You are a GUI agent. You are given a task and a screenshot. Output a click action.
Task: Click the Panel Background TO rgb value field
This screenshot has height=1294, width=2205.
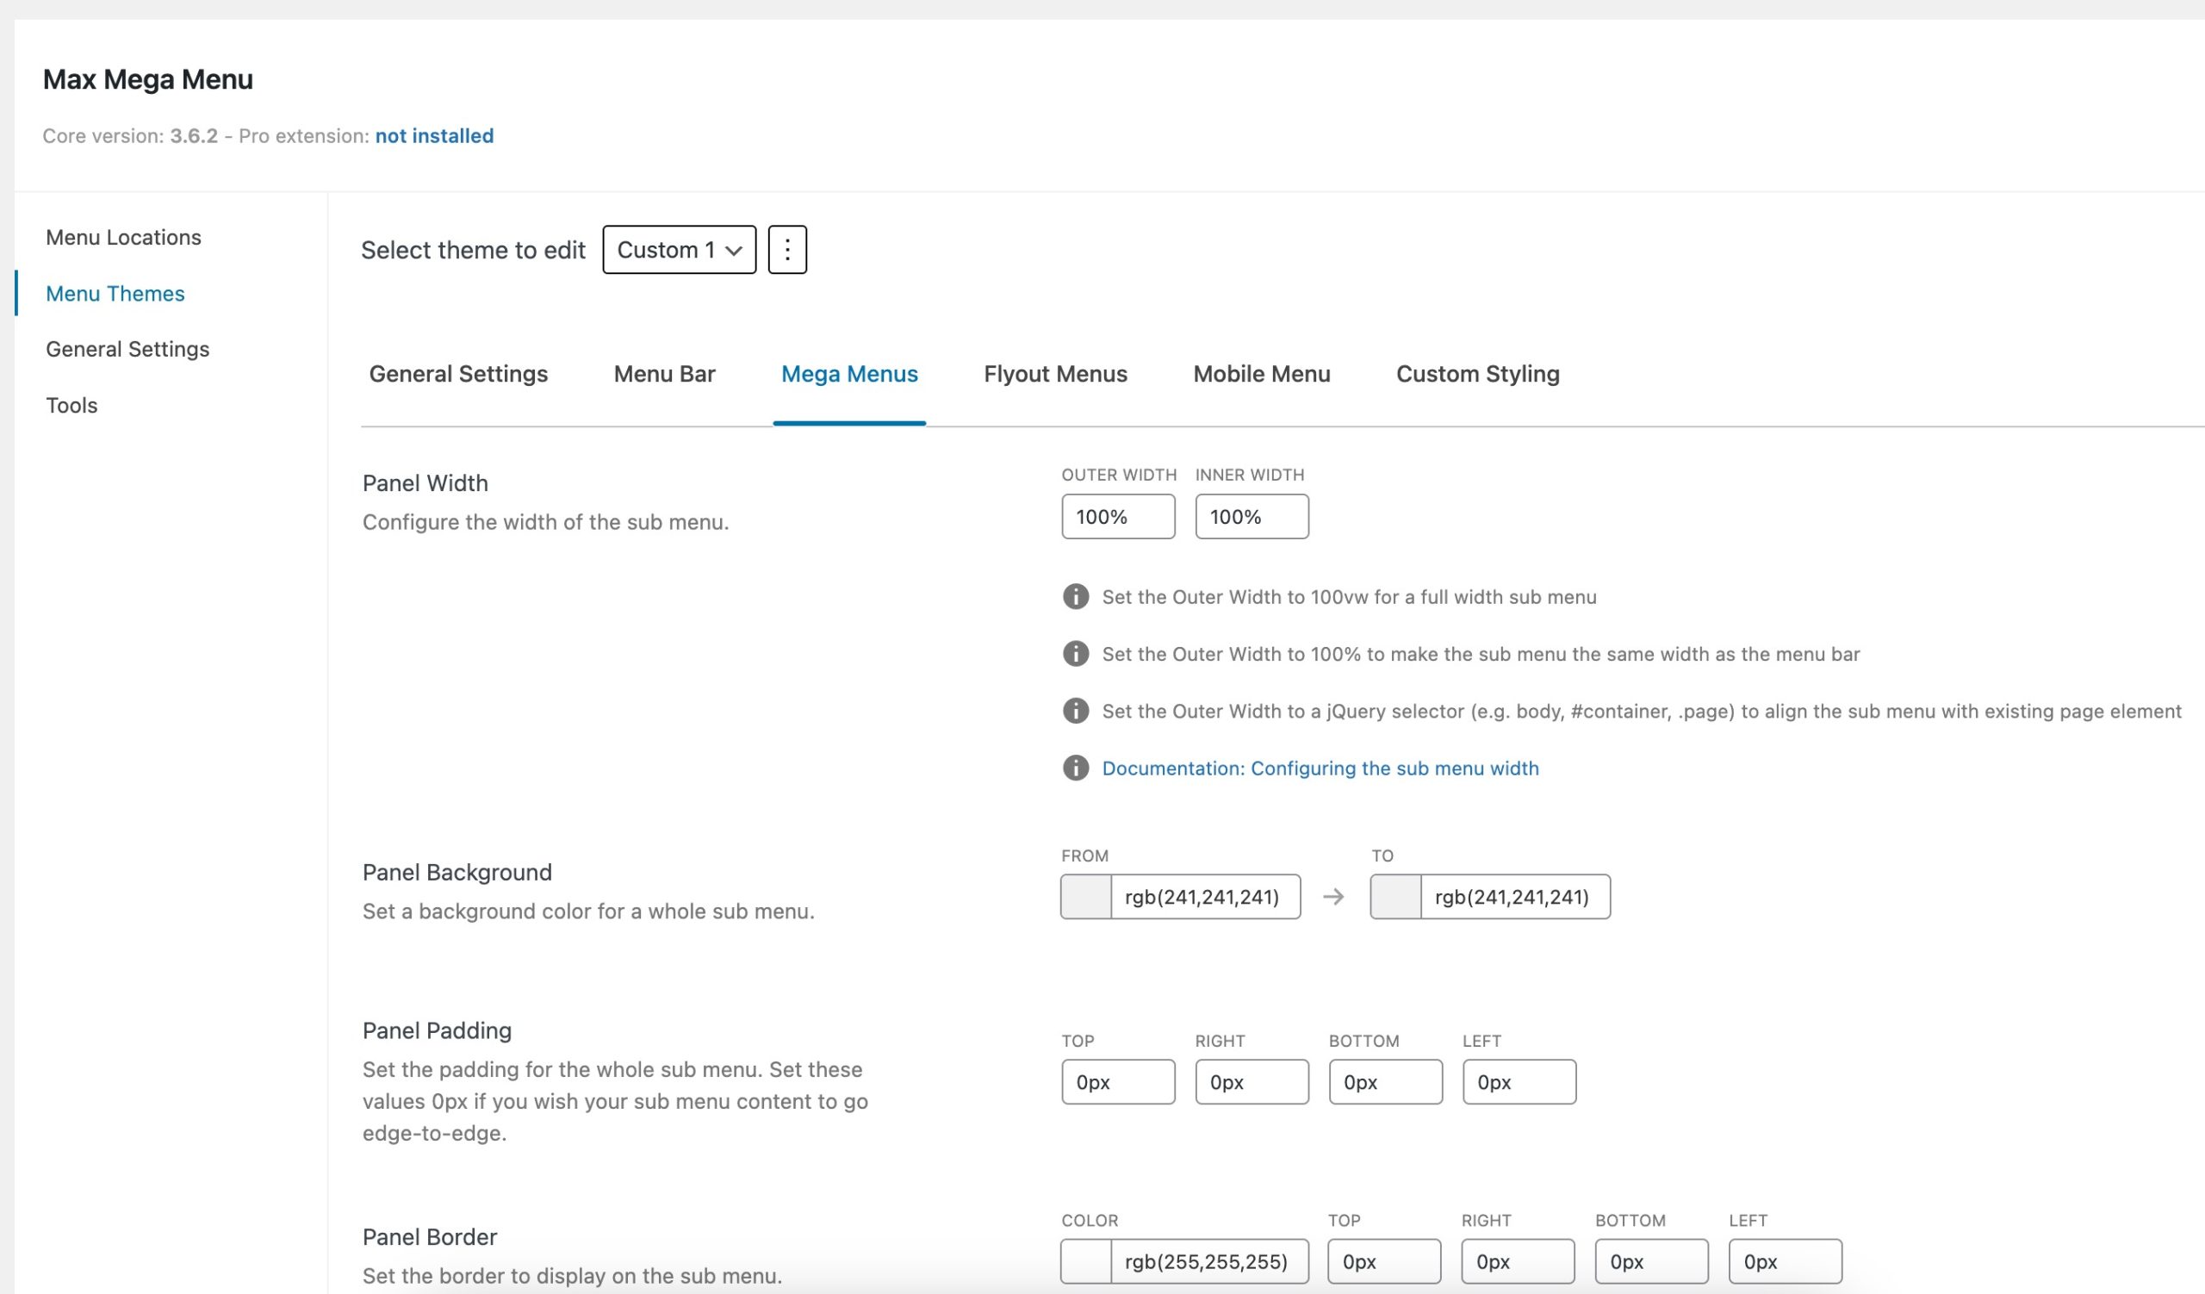(1515, 897)
